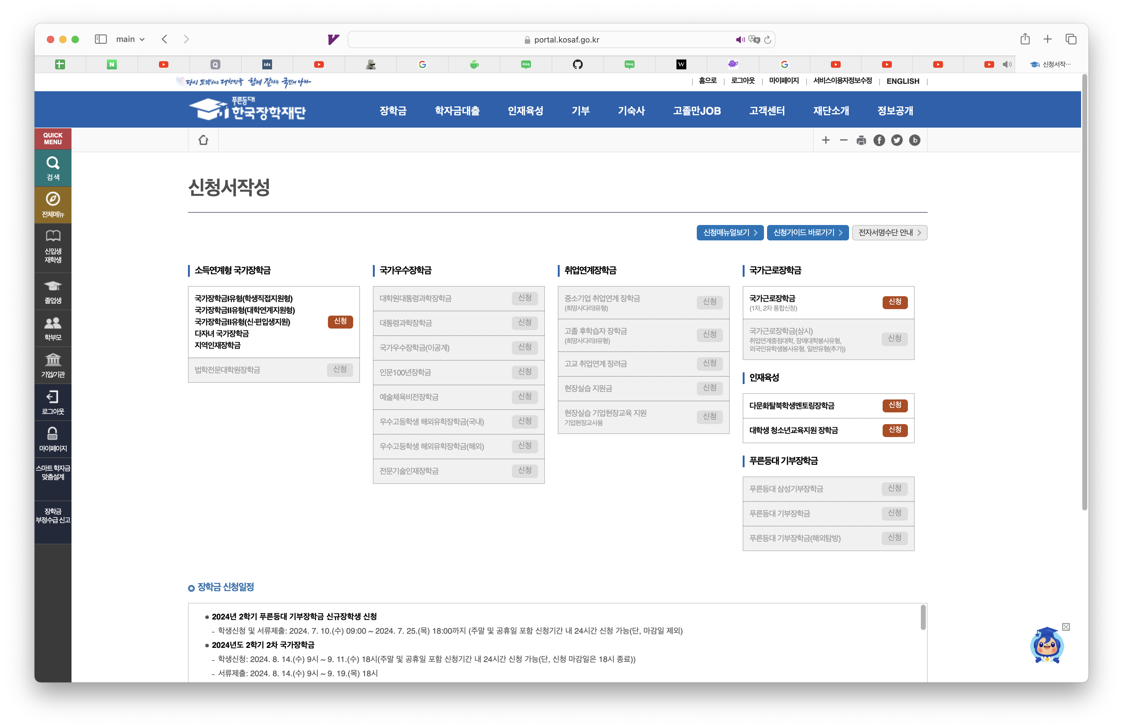Switch to the GitHub tab

click(x=578, y=64)
